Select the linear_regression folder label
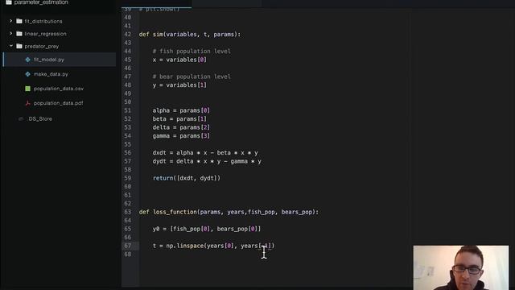Screen dimensions: 515x290 (45, 34)
